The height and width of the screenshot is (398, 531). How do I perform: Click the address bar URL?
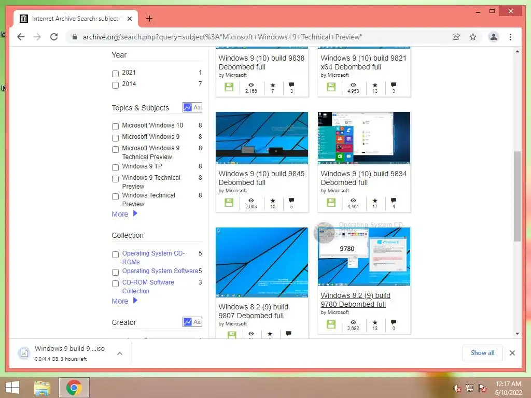222,37
